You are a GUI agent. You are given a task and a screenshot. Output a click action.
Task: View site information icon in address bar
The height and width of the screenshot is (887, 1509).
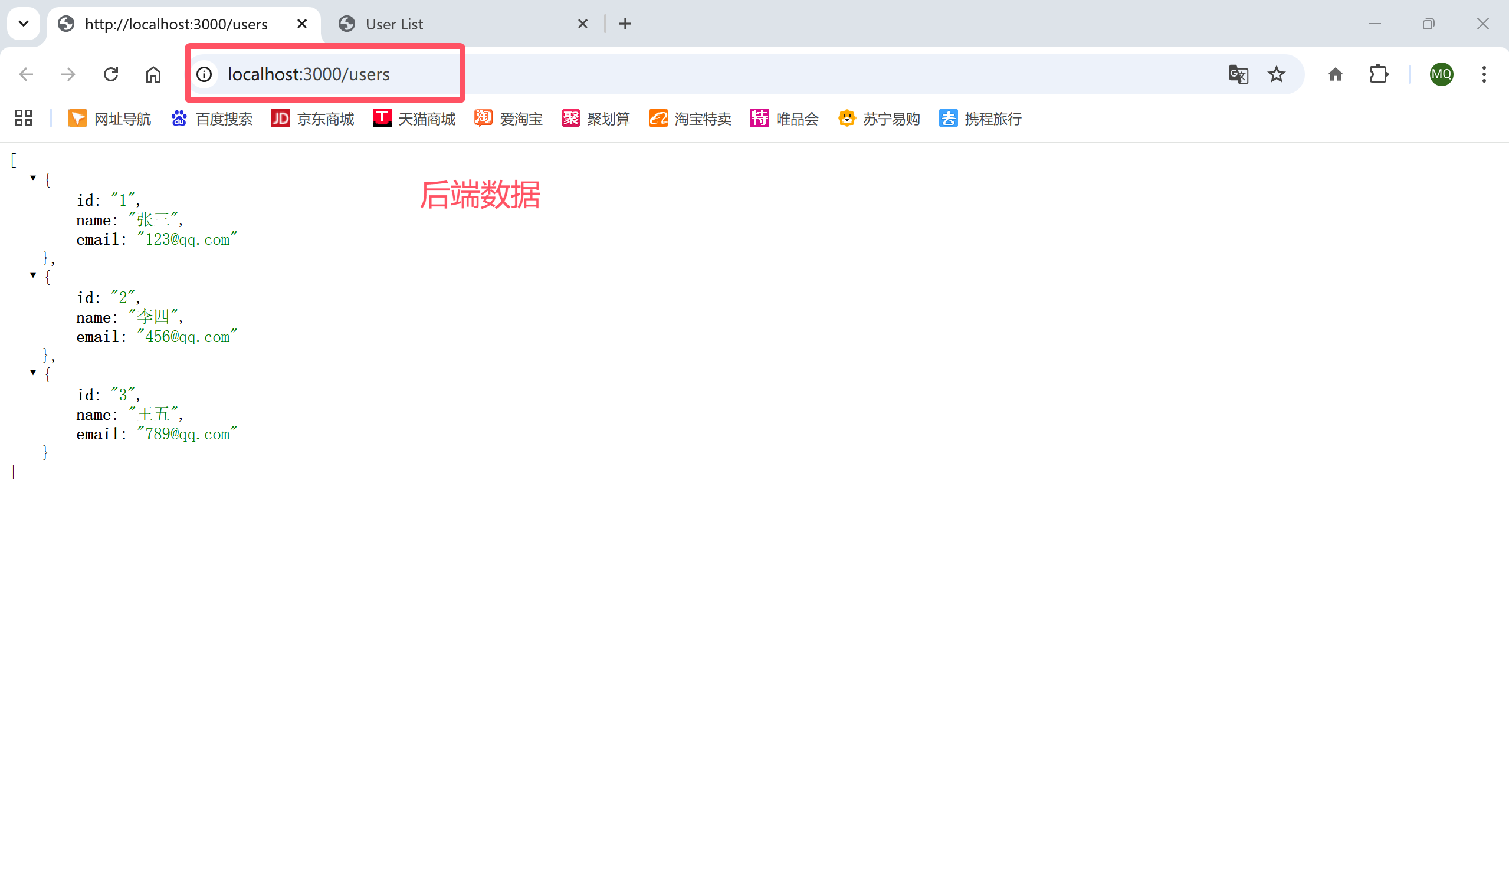click(204, 74)
